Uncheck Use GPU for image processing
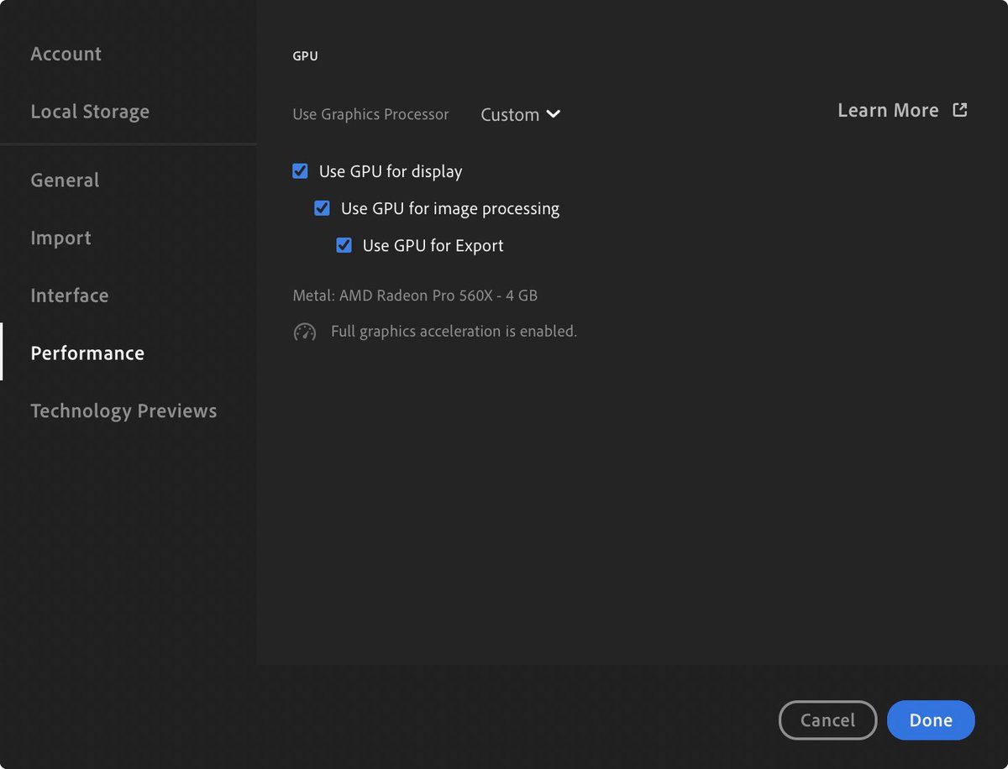1008x769 pixels. click(322, 207)
